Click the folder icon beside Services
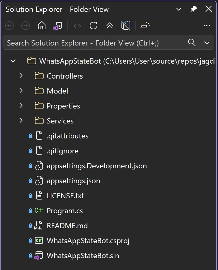 coord(39,121)
